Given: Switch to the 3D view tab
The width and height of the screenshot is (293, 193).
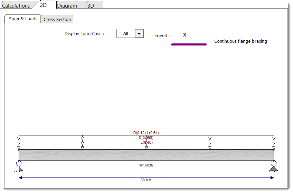Looking at the screenshot, I should point(91,6).
